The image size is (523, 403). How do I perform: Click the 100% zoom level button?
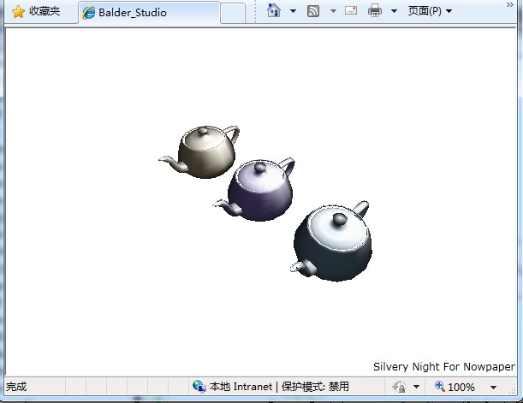click(455, 387)
